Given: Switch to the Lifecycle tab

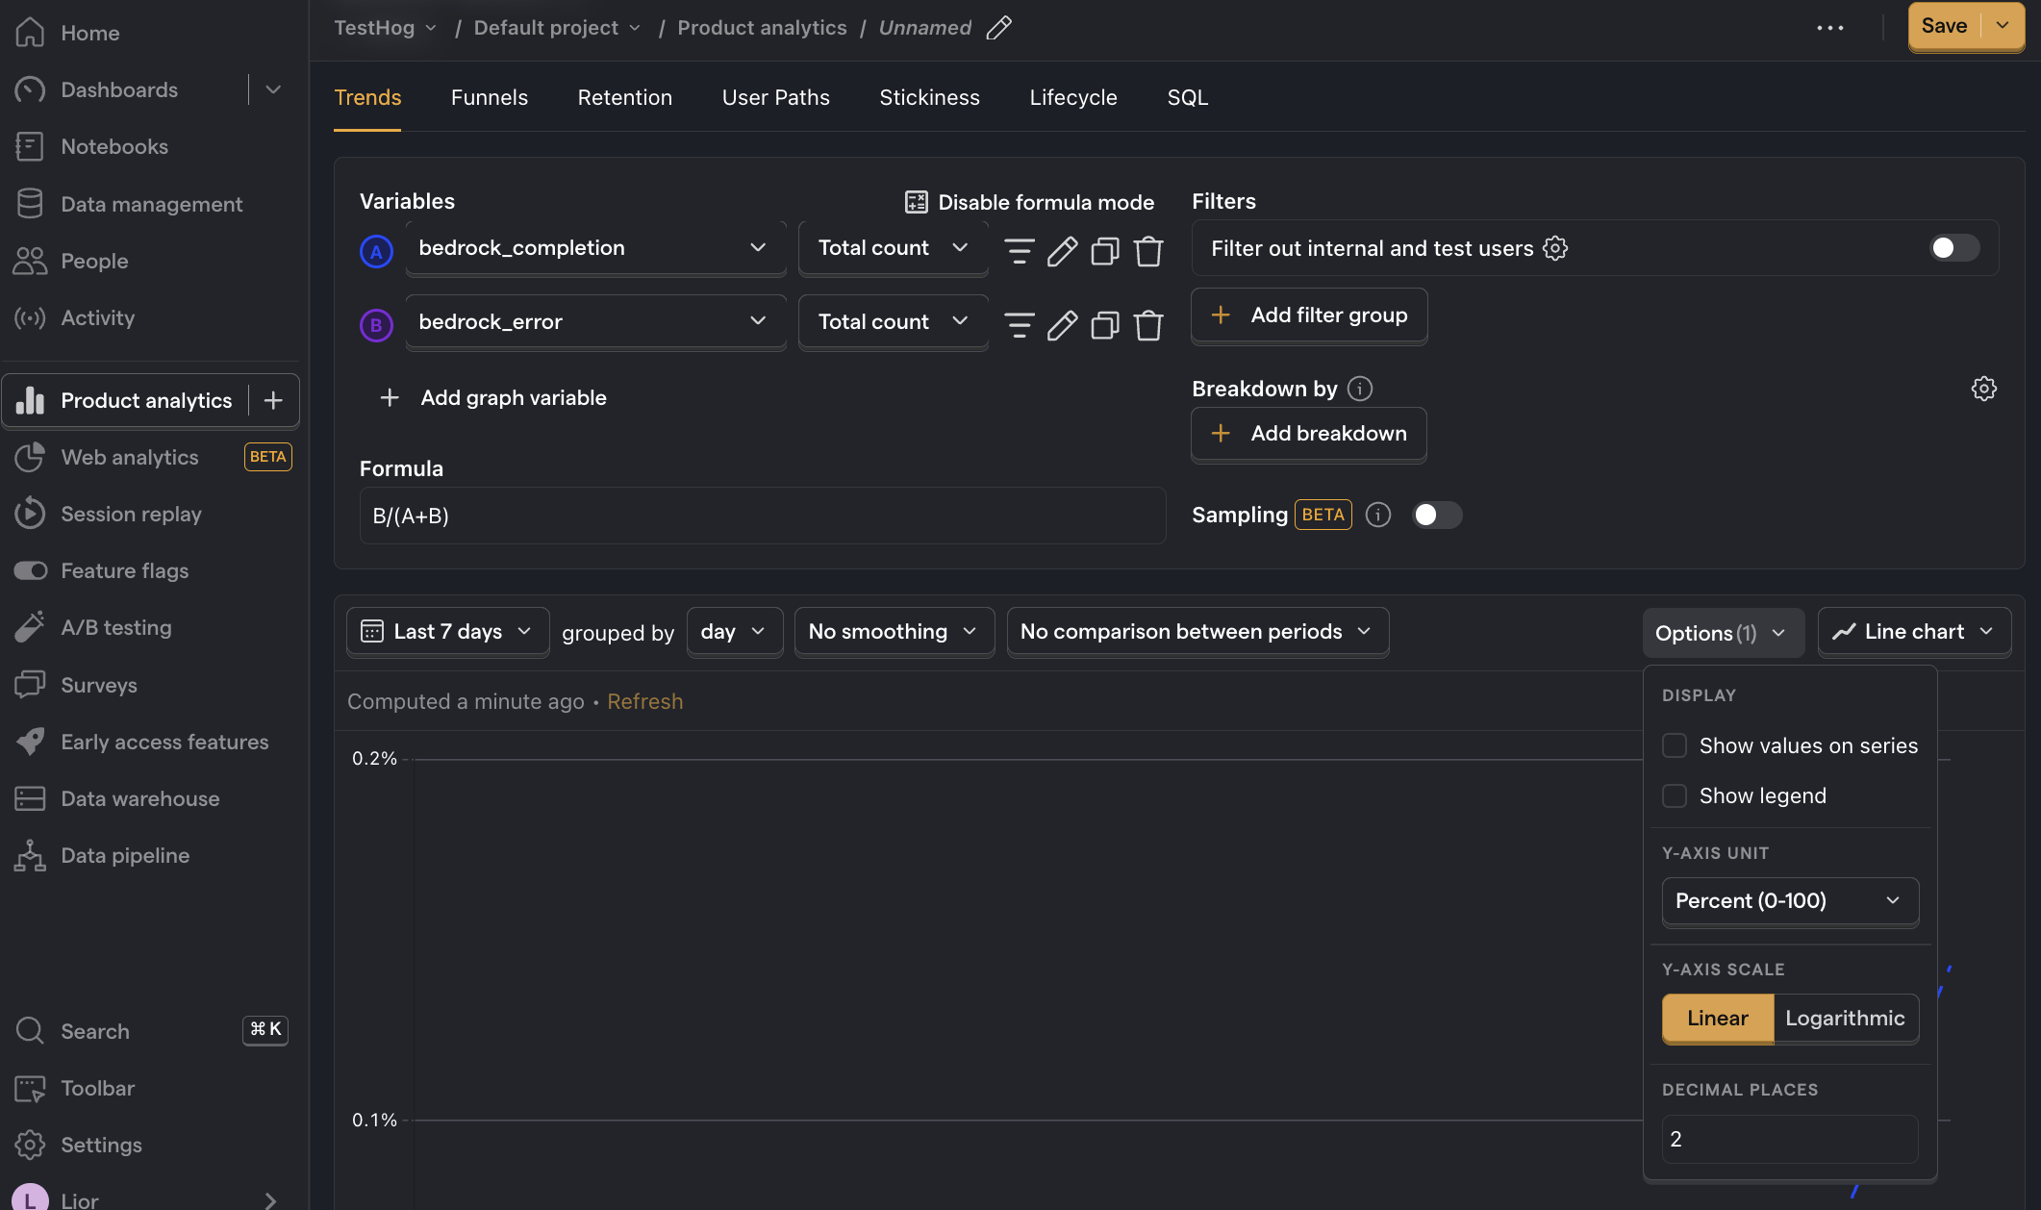Looking at the screenshot, I should point(1073,97).
